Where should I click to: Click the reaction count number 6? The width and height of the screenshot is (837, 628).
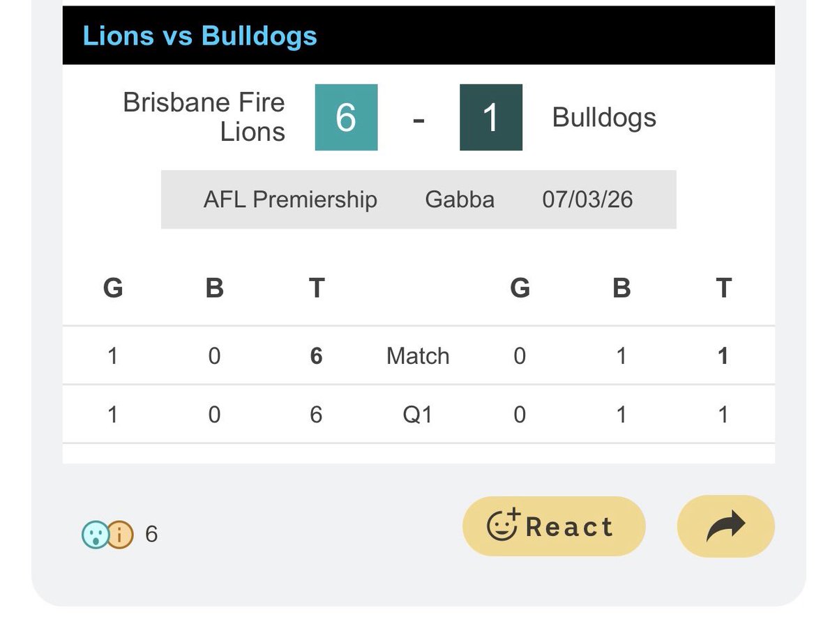tap(151, 535)
